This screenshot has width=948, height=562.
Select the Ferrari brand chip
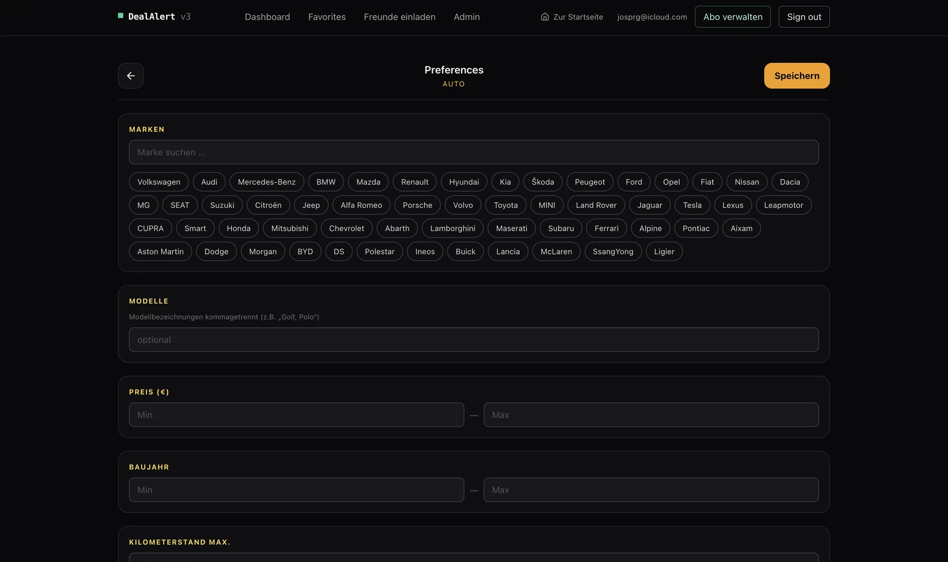607,228
